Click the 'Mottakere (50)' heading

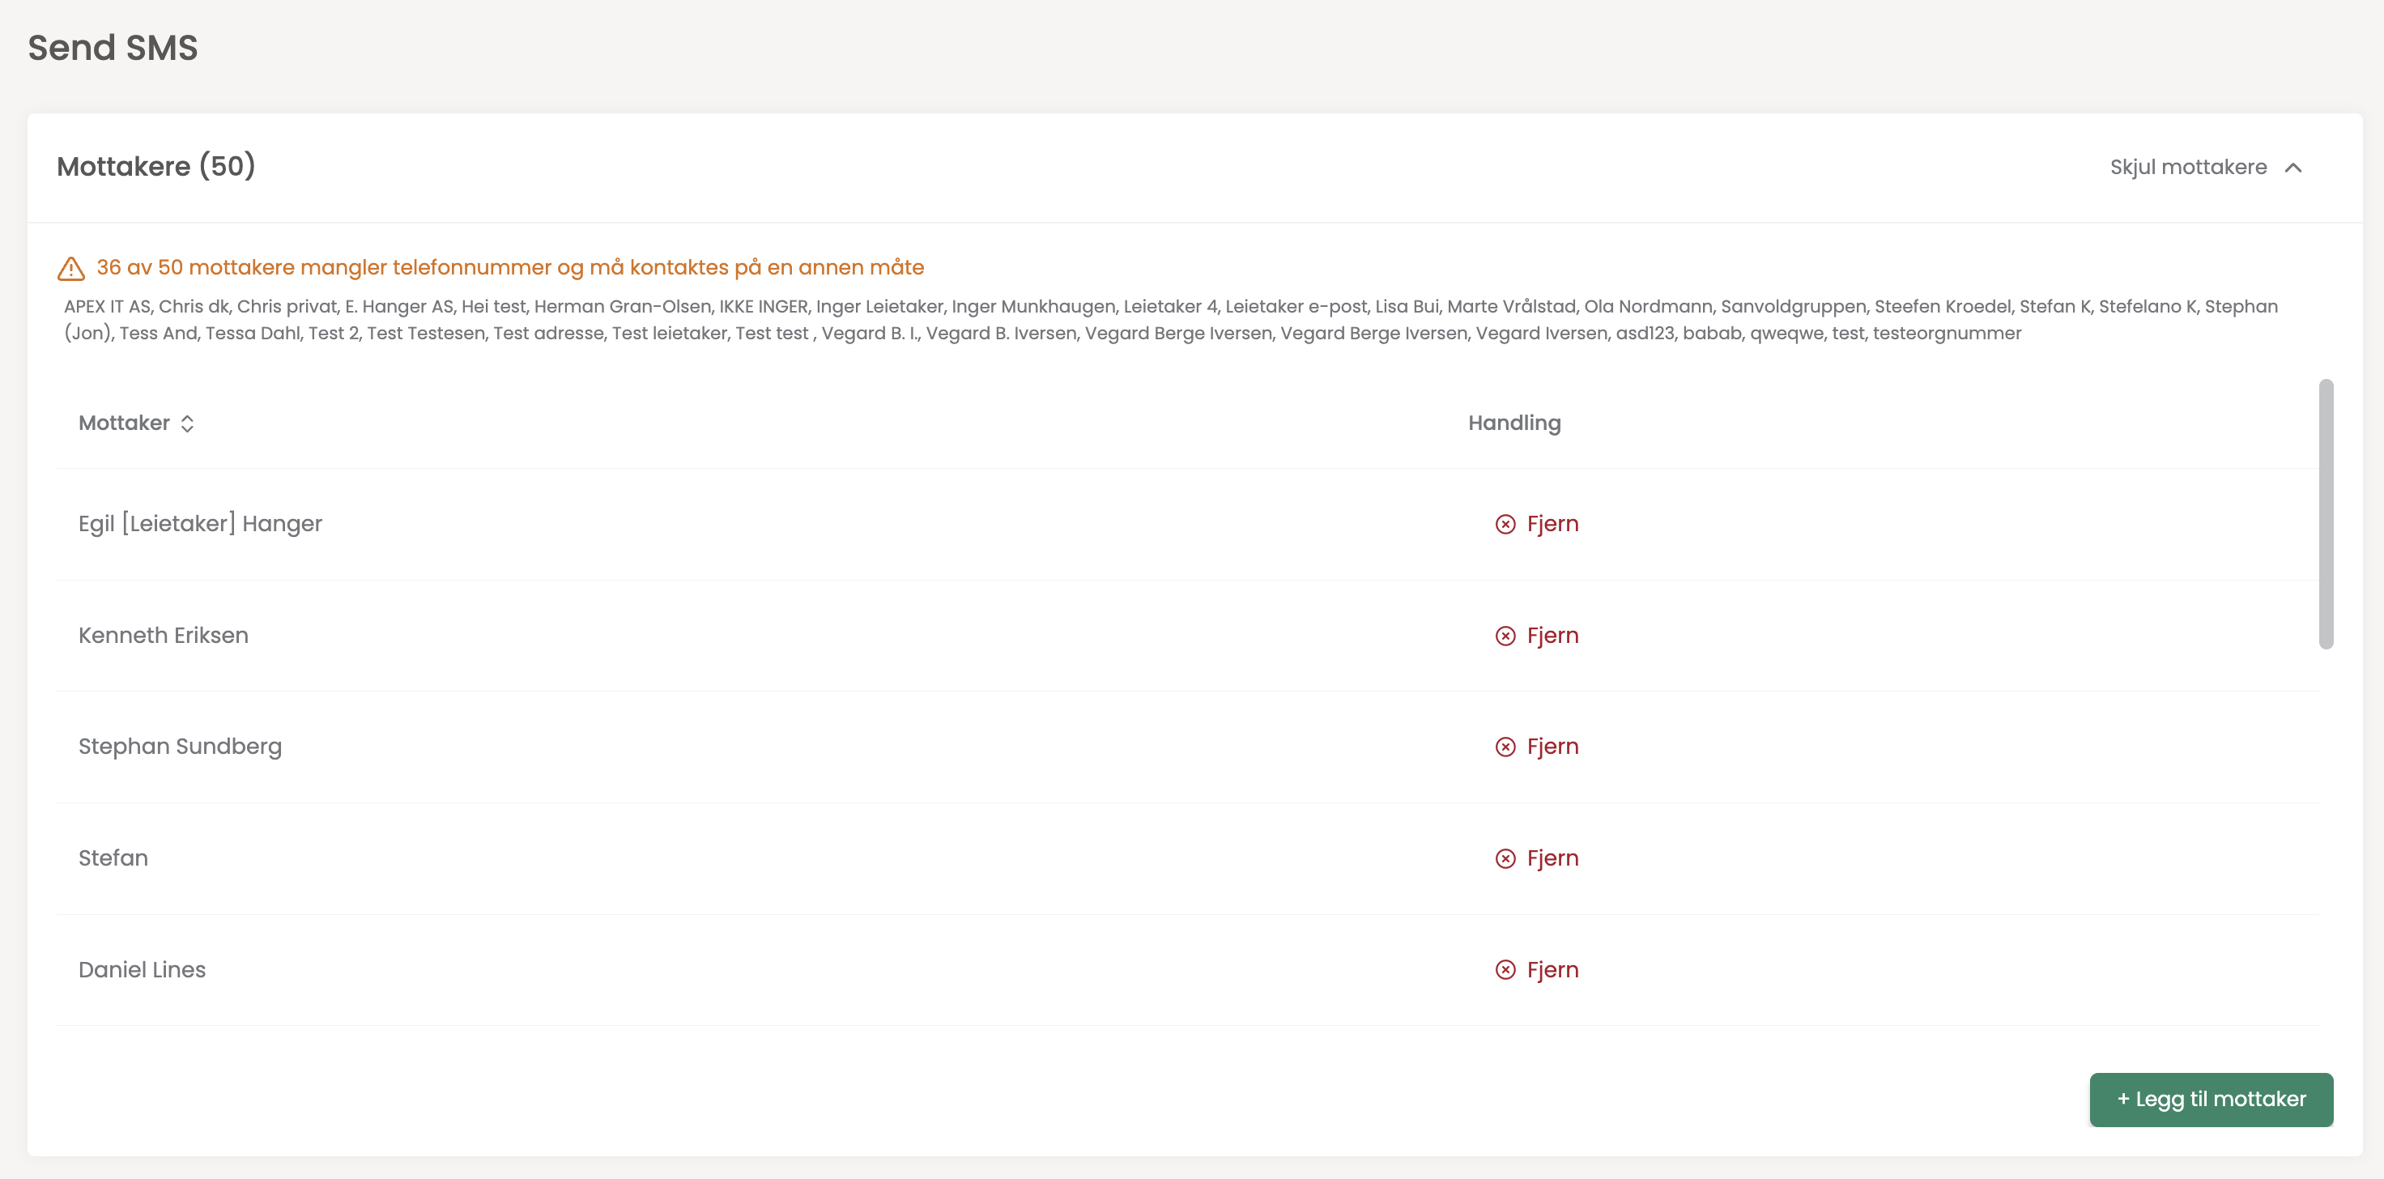point(155,167)
